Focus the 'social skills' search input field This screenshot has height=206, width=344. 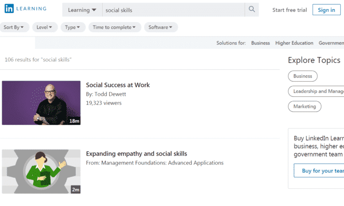[x=173, y=10]
